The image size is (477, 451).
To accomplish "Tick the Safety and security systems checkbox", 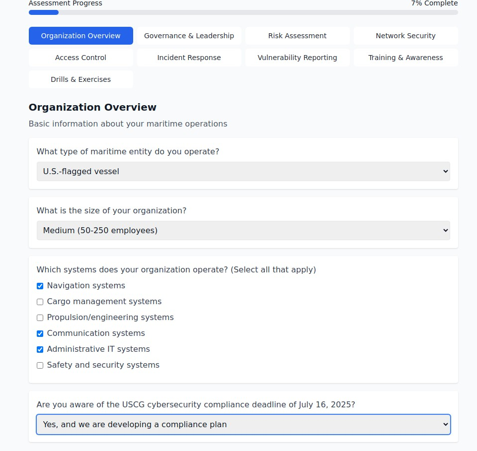I will point(40,365).
